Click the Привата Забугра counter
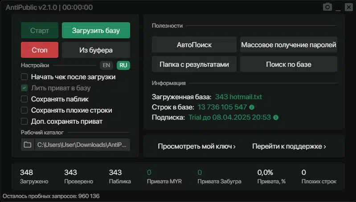This screenshot has height=202, width=356. [219, 176]
